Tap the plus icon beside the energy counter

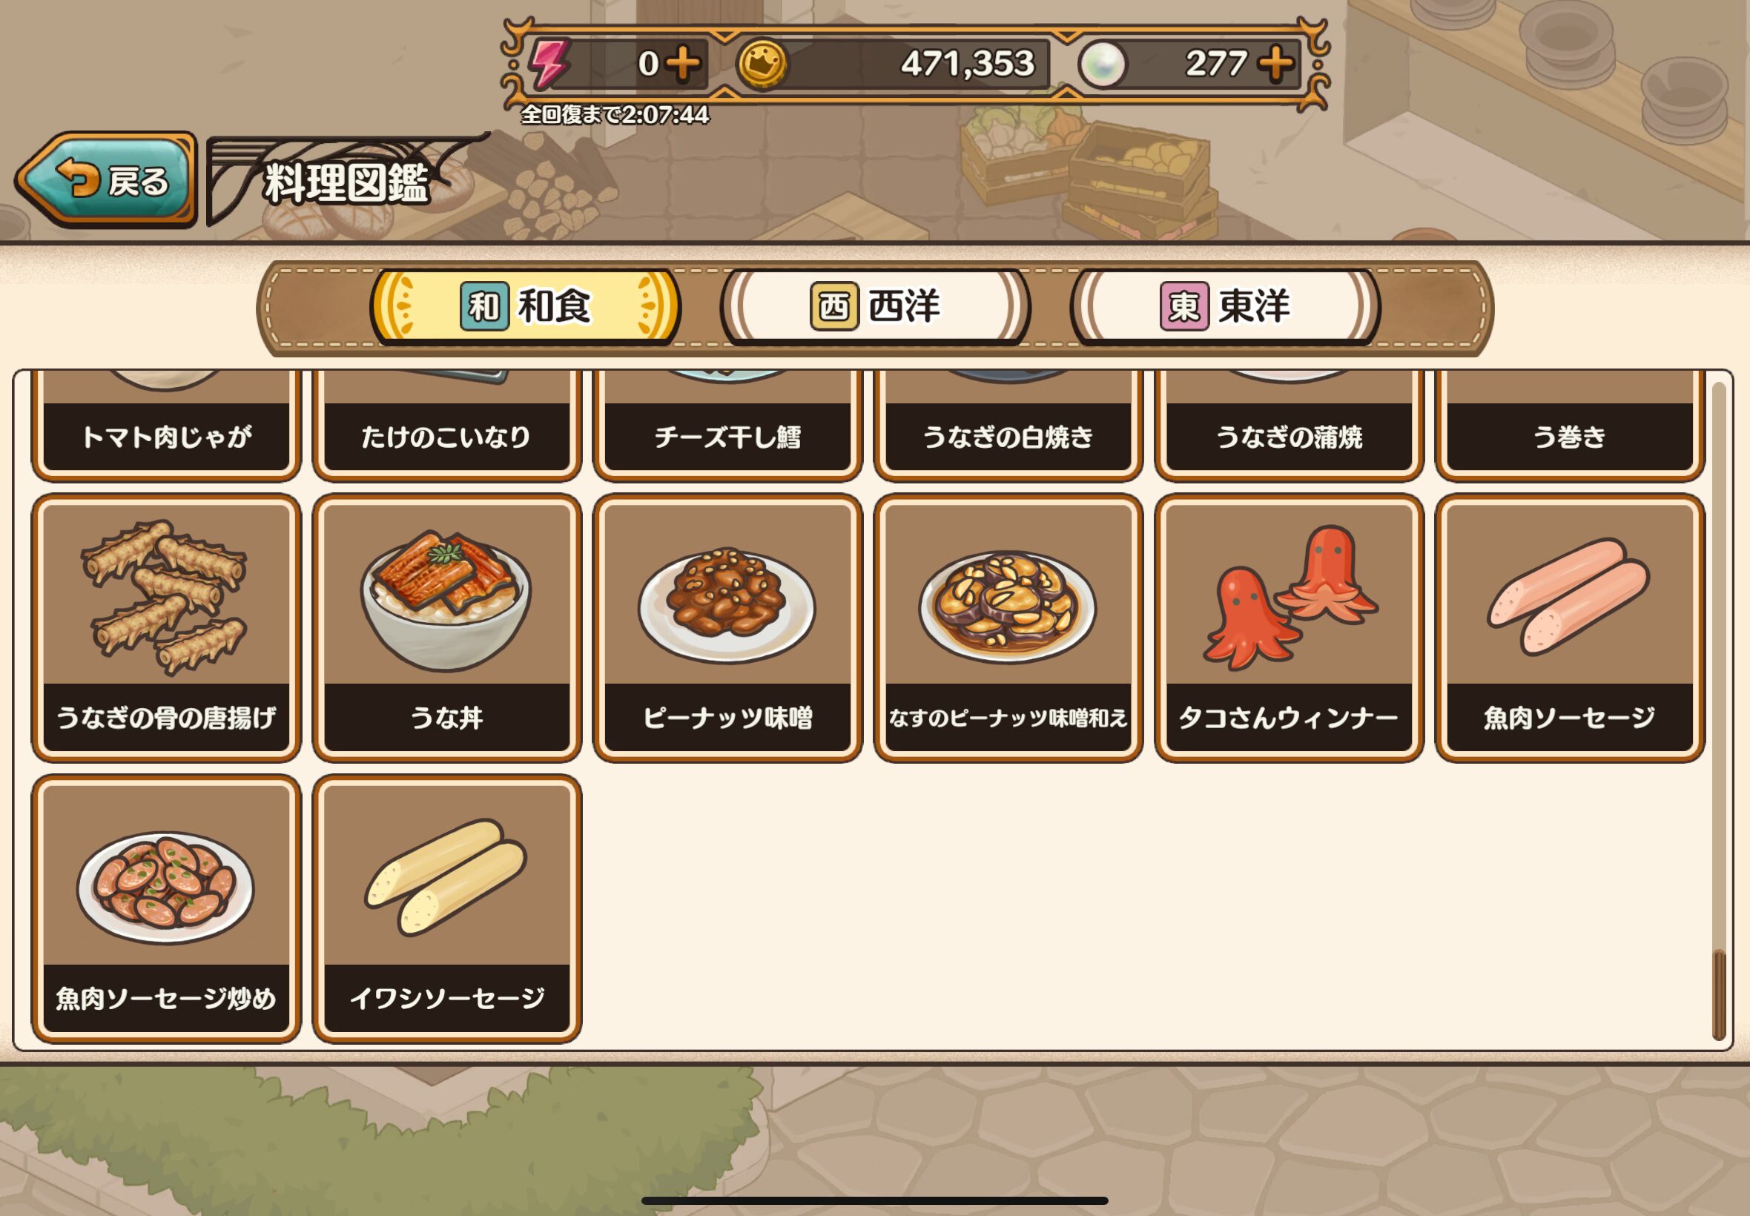[x=683, y=63]
